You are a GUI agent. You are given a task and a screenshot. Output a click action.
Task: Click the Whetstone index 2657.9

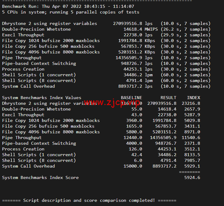[x=192, y=109]
